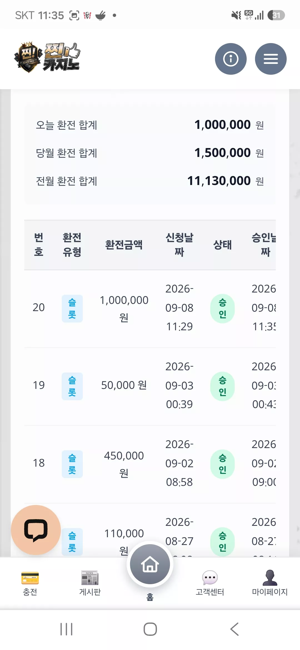Tap the 신청날짜 column header
The width and height of the screenshot is (300, 650).
179,245
